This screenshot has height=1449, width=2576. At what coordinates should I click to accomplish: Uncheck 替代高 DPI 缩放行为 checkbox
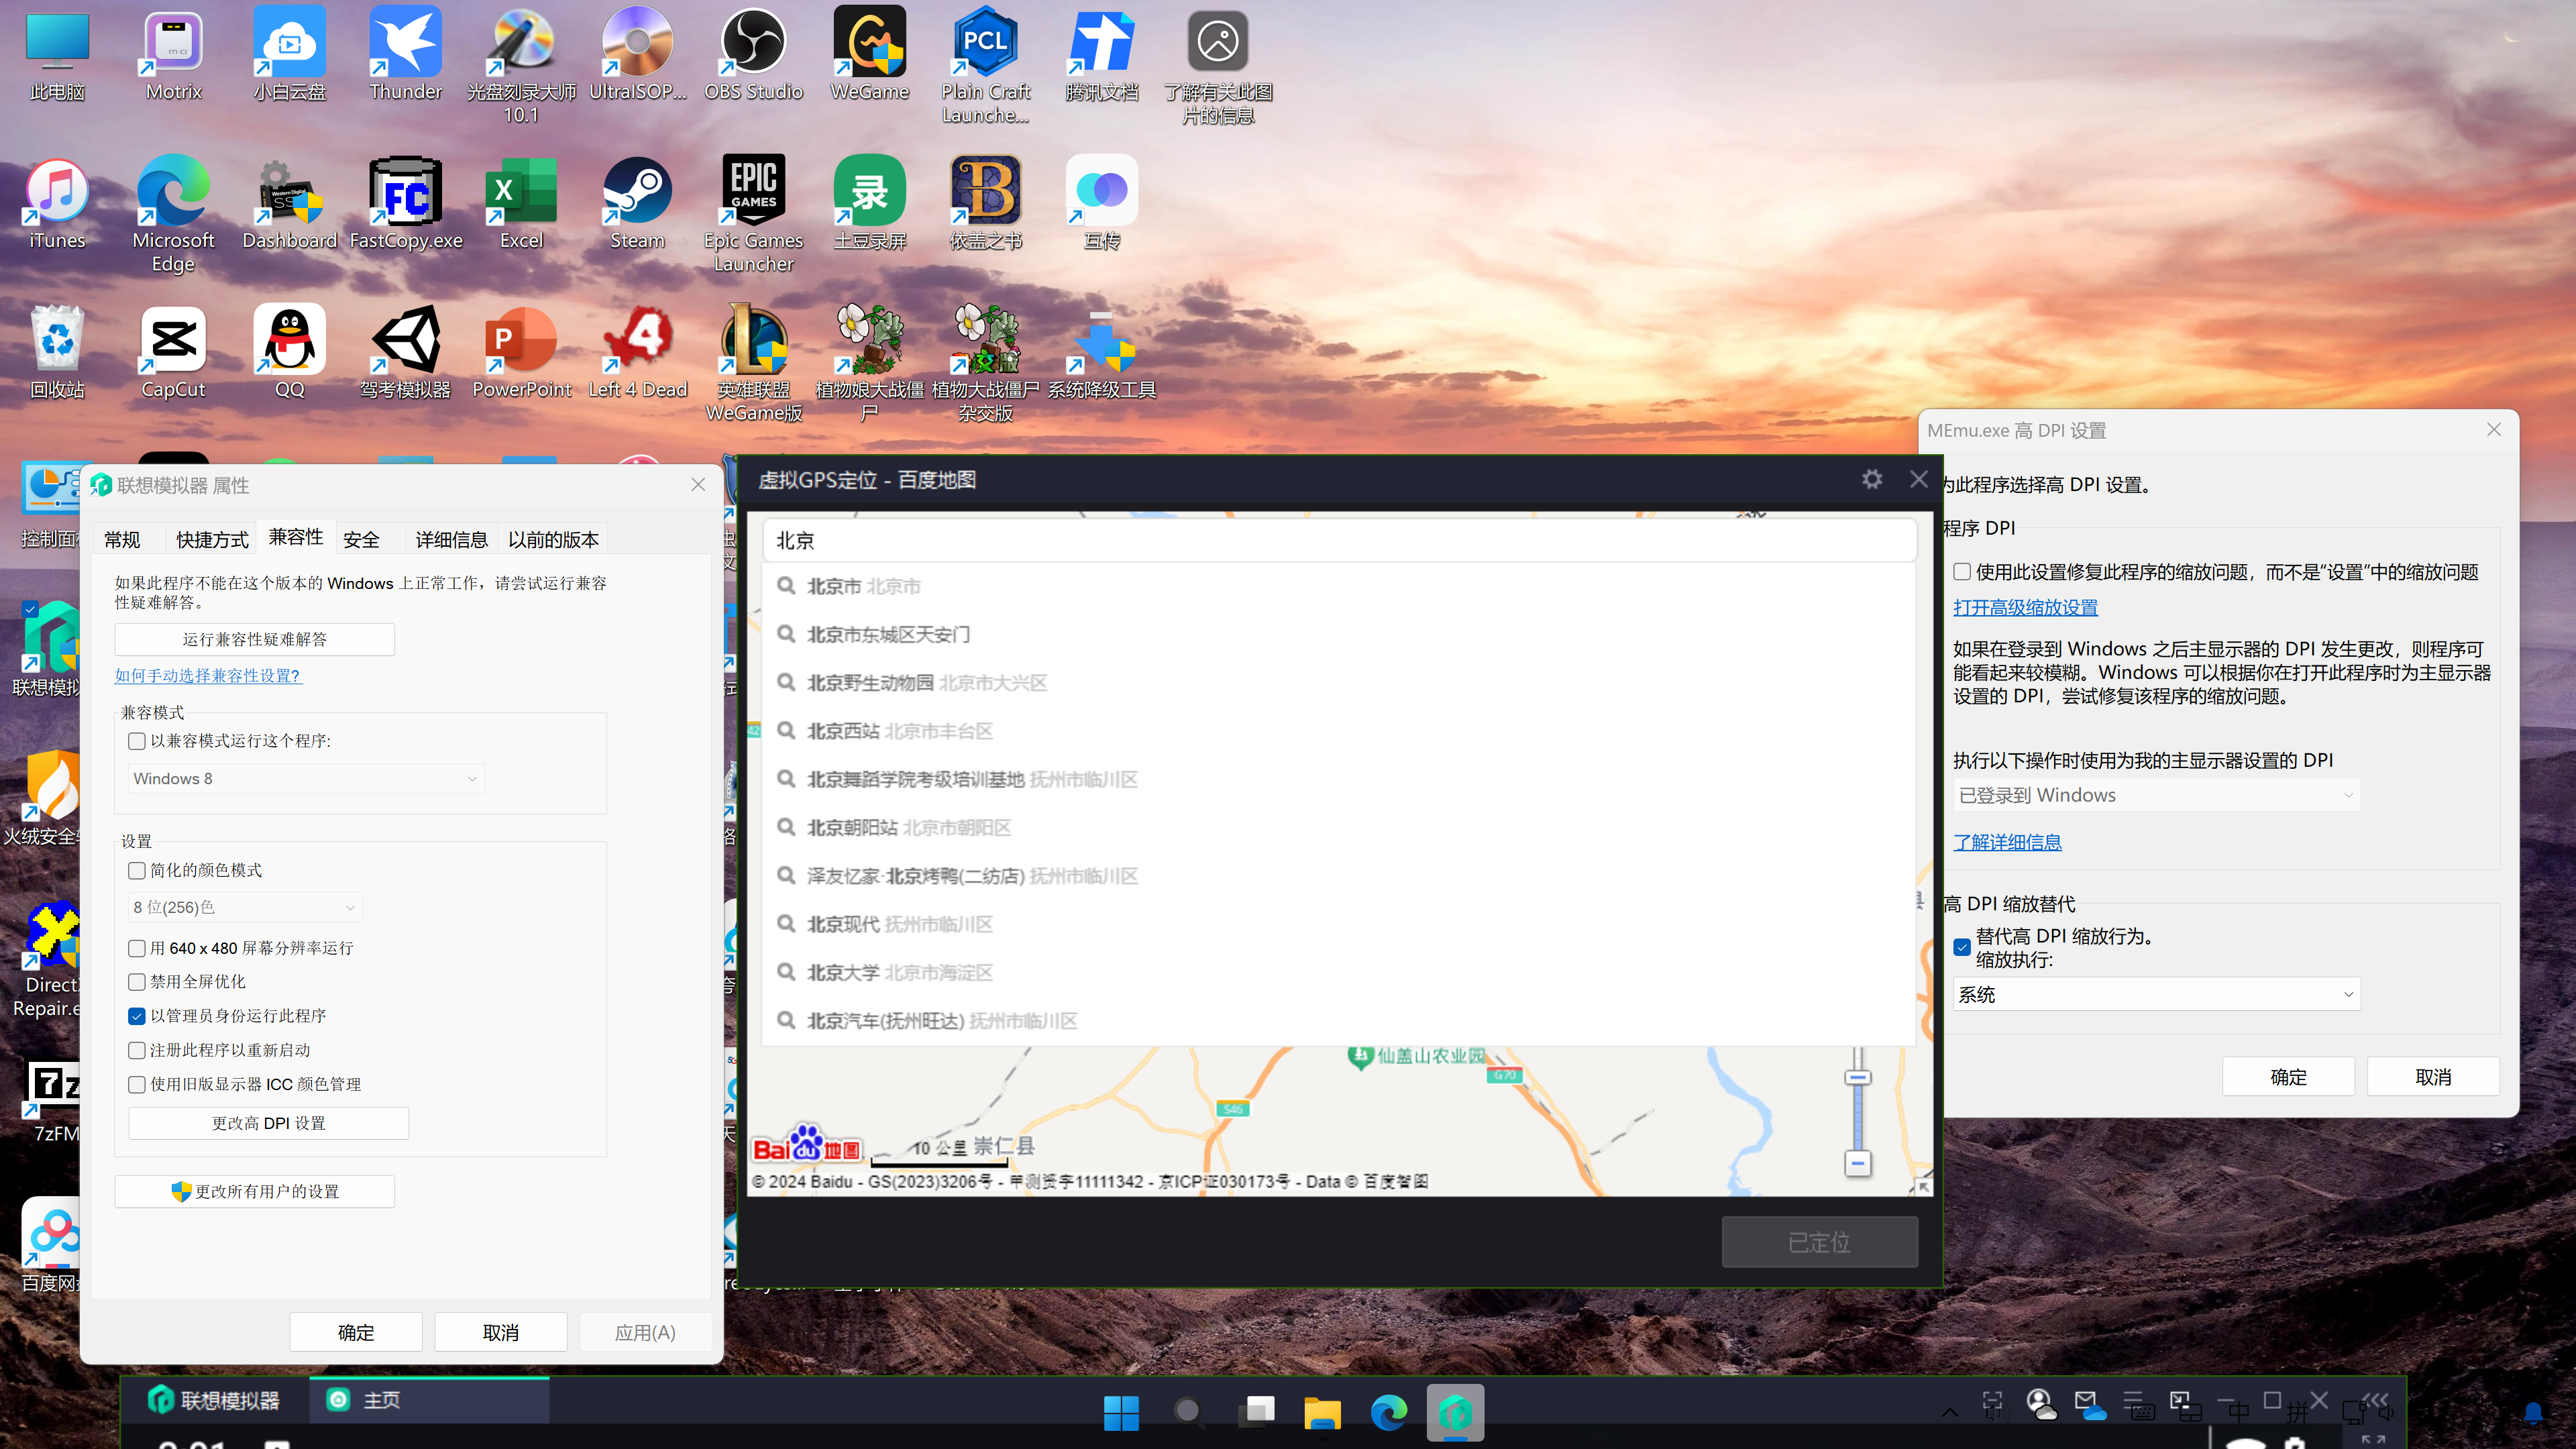[1962, 946]
